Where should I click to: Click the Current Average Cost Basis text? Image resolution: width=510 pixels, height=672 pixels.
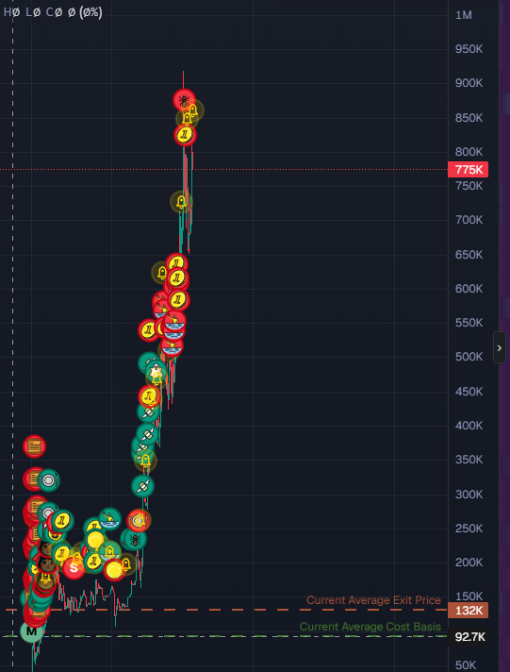pos(370,627)
